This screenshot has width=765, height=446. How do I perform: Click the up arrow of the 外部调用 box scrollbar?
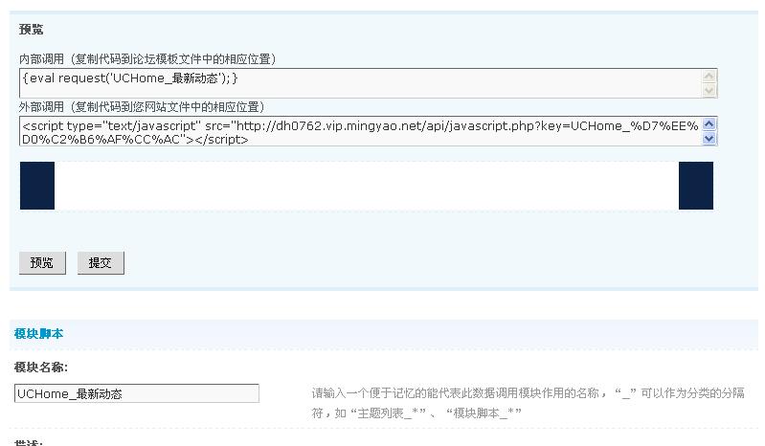click(x=709, y=123)
